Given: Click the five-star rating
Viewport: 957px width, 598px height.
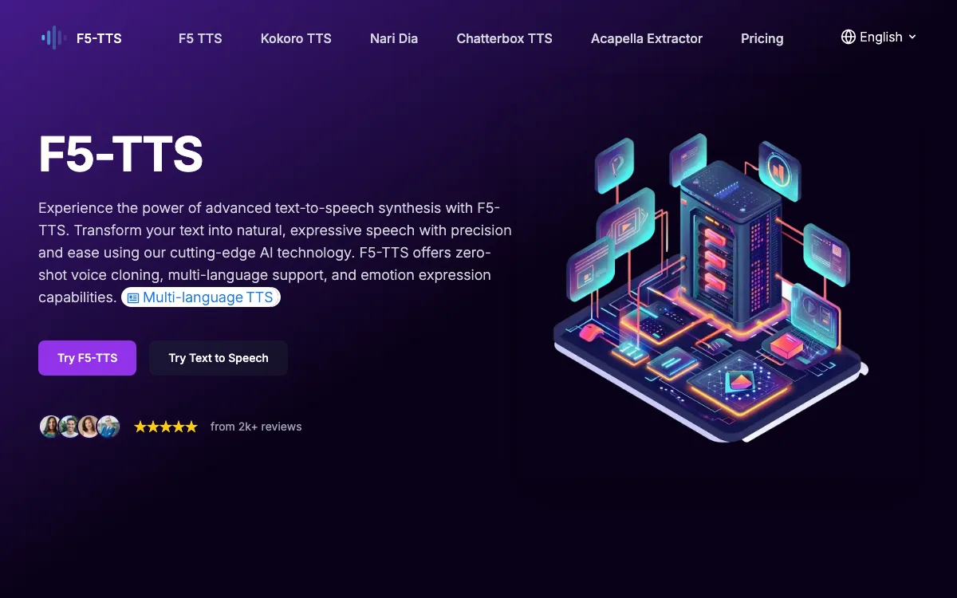Looking at the screenshot, I should click(x=166, y=427).
